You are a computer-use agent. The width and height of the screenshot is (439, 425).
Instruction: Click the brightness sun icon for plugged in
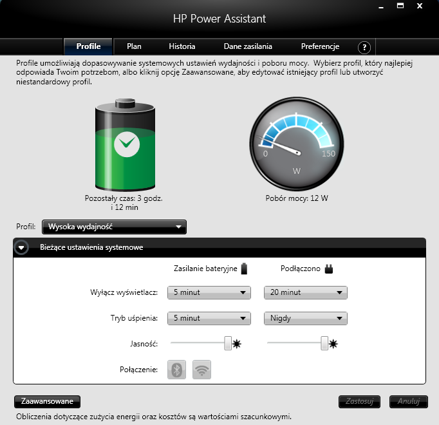coord(333,344)
